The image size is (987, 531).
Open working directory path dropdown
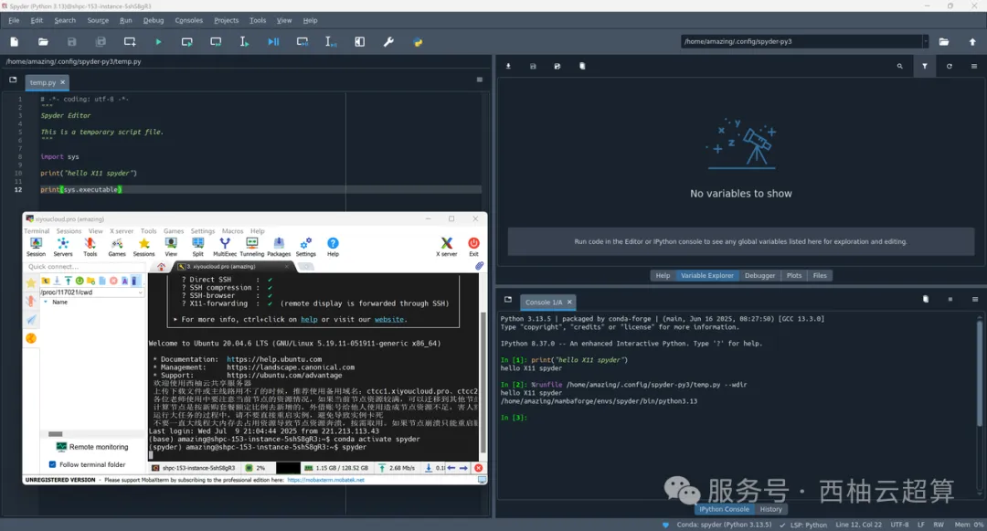pos(925,41)
